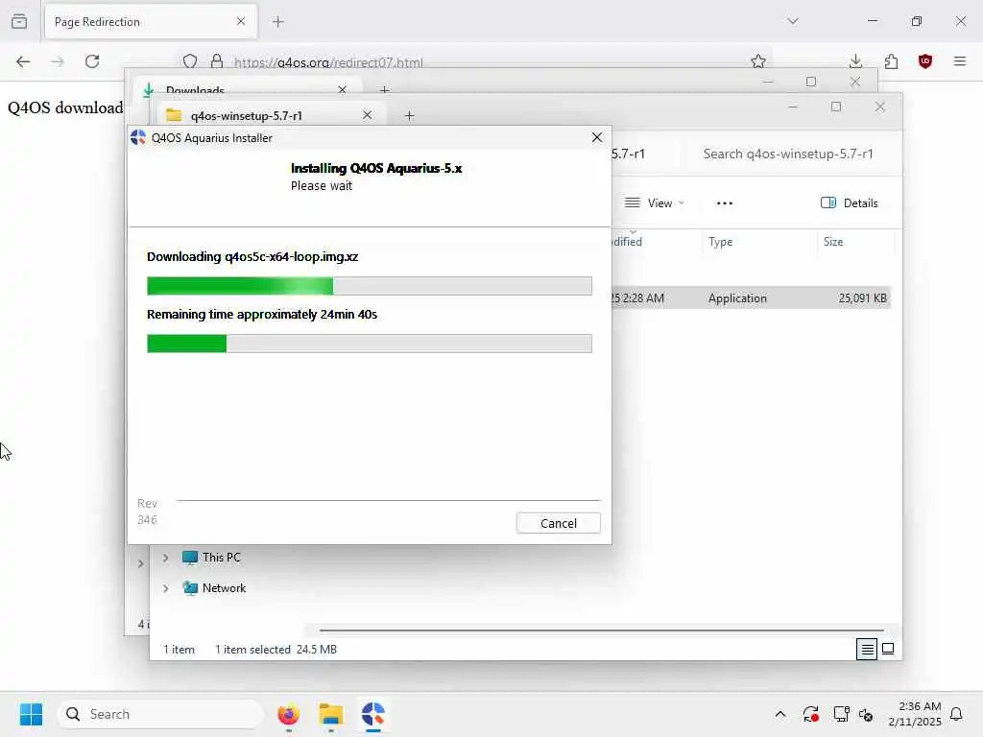The width and height of the screenshot is (983, 737).
Task: Open a new Firefox tab
Action: 278,22
